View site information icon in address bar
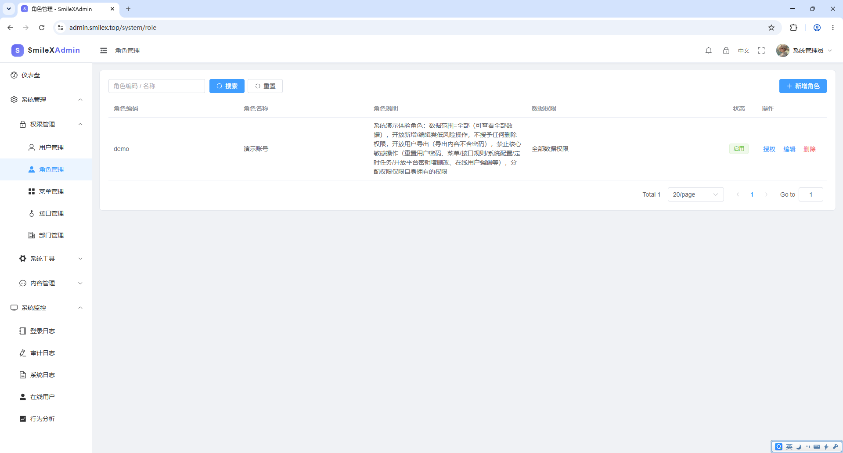This screenshot has height=453, width=843. 61,28
